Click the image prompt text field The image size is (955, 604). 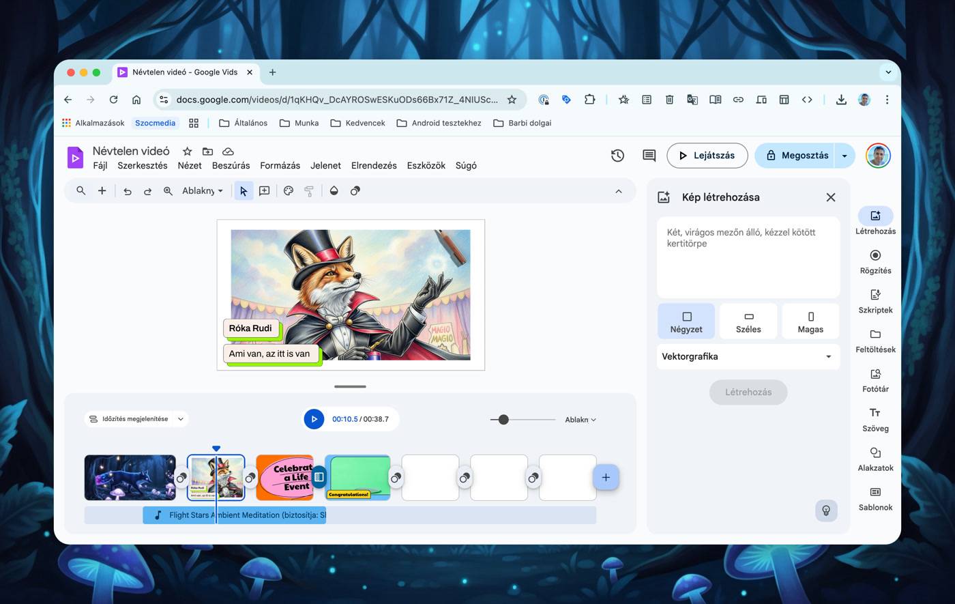click(x=748, y=257)
